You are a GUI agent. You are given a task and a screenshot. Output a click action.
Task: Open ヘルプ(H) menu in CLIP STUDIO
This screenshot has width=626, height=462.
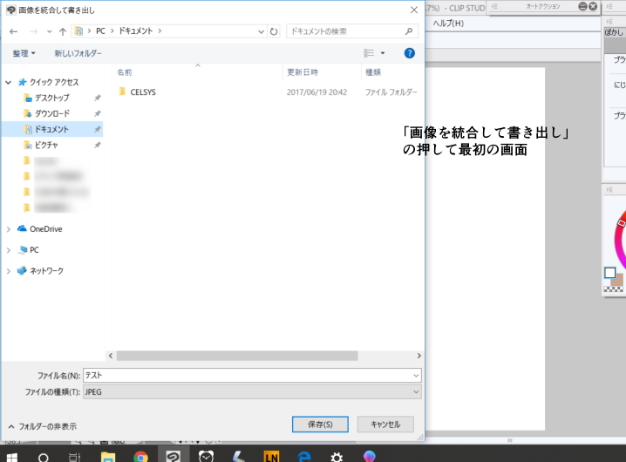click(448, 24)
